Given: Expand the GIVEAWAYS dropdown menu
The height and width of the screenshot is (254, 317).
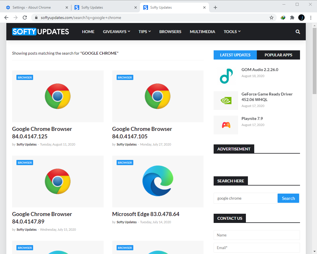Looking at the screenshot, I should pyautogui.click(x=116, y=32).
